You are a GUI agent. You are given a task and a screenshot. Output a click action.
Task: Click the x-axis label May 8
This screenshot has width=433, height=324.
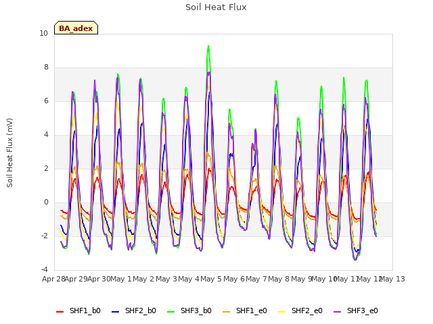point(279,279)
